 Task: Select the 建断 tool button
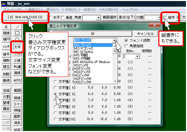coord(6,60)
